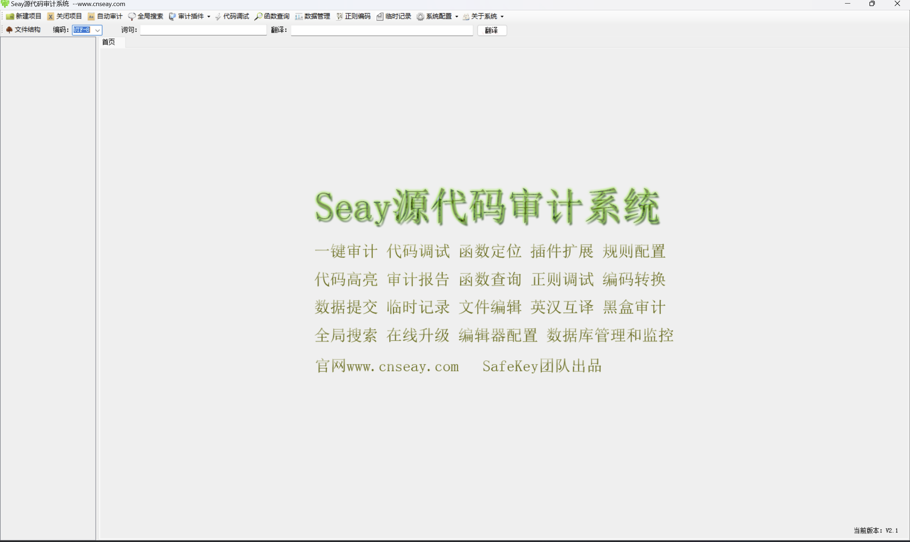This screenshot has height=542, width=910.
Task: Open 全局搜索 global search
Action: [x=146, y=16]
